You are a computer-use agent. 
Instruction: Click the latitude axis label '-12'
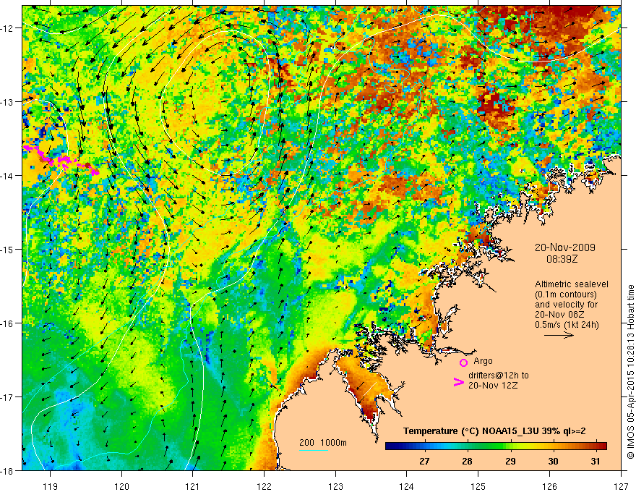(8, 28)
